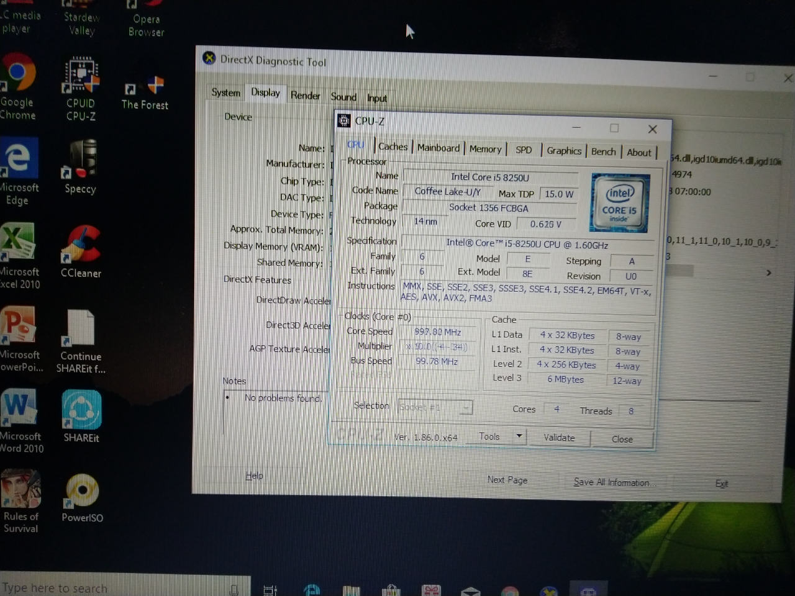Switch to DirectX System tab
The image size is (795, 596).
(225, 92)
